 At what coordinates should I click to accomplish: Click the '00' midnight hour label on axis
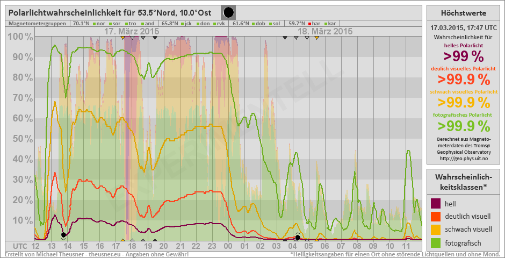pos(228,246)
